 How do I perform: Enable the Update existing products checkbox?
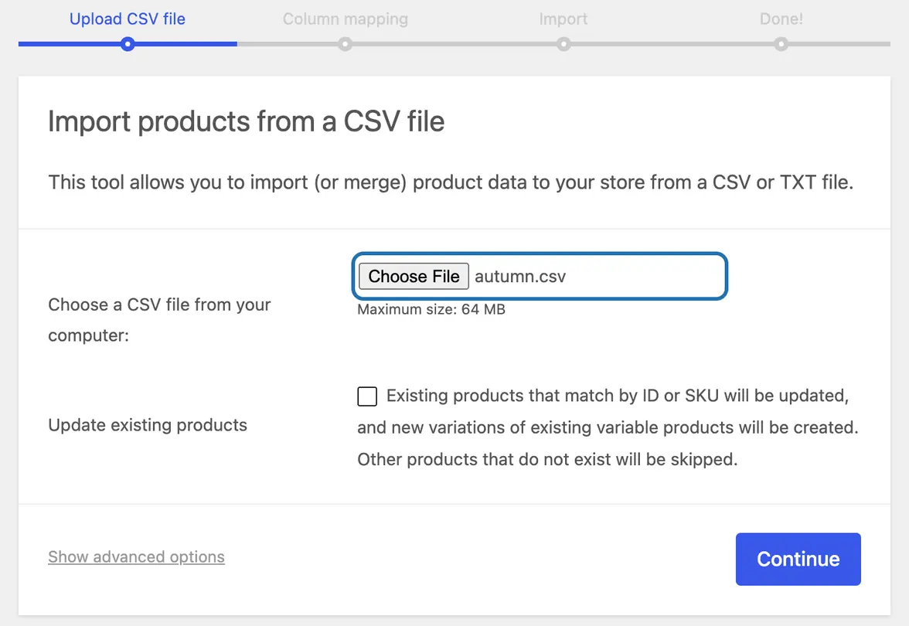click(367, 396)
